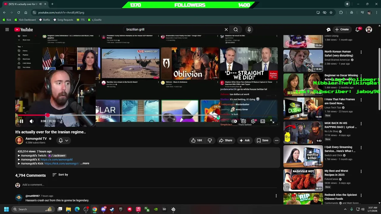Open the Kick bookmark
381x214 pixels.
pos(7,20)
